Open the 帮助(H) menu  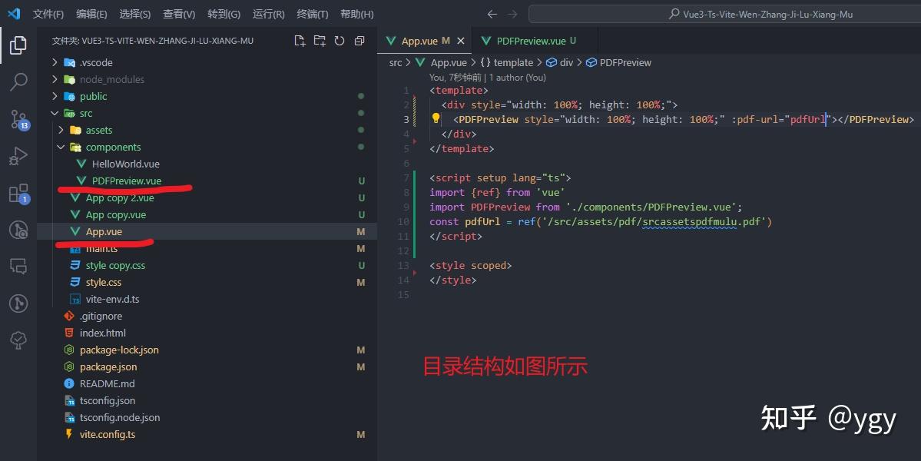357,14
